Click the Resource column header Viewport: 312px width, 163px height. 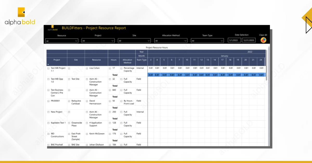coord(96,60)
